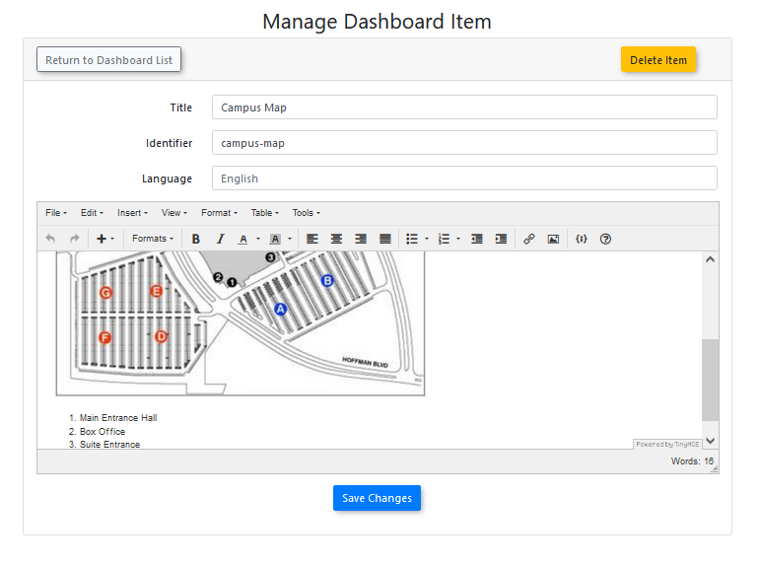761x566 pixels.
Task: Click the Words count in status bar
Action: coord(692,461)
